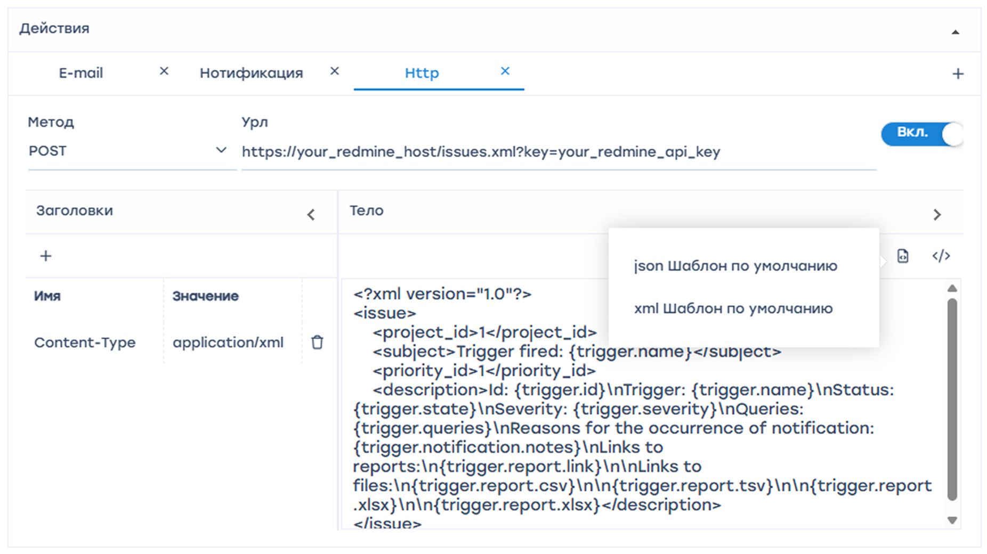Switch to the E-mail tab
The image size is (987, 554).
point(81,73)
